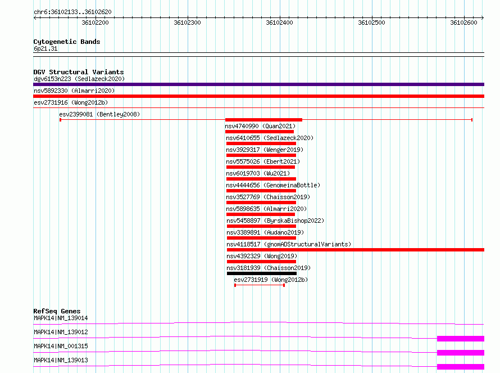The height and width of the screenshot is (373, 500).
Task: Click the 36102200 ruler tick label
Action: 95,23
